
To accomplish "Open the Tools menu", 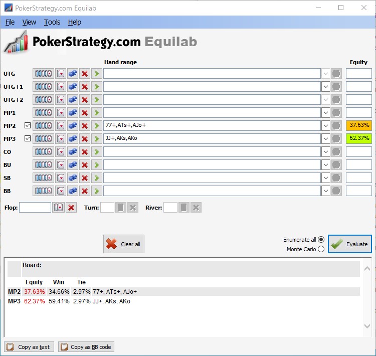I will [x=52, y=22].
